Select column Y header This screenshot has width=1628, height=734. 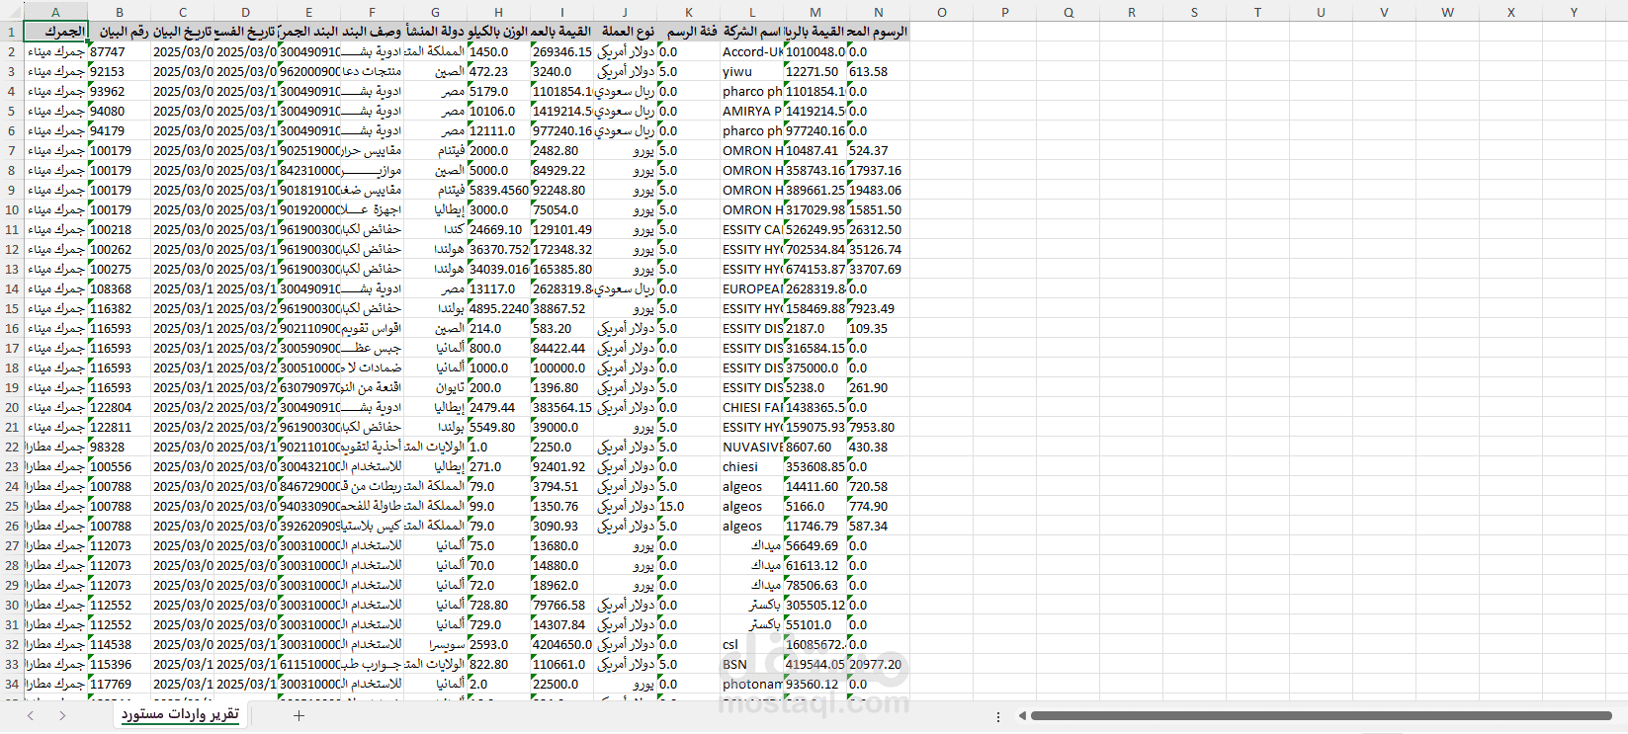point(1574,12)
